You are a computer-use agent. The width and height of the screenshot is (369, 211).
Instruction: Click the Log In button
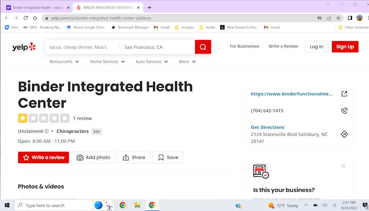(316, 47)
